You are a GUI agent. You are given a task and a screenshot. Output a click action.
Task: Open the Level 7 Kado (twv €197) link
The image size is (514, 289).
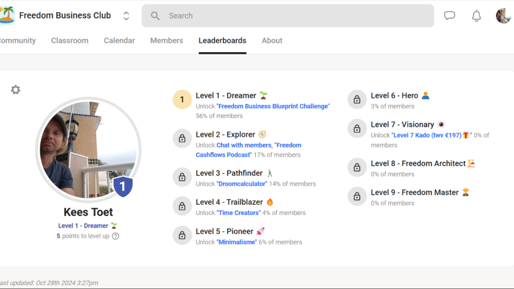coord(432,135)
